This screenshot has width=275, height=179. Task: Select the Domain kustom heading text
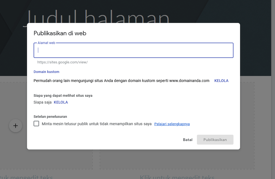(x=46, y=72)
